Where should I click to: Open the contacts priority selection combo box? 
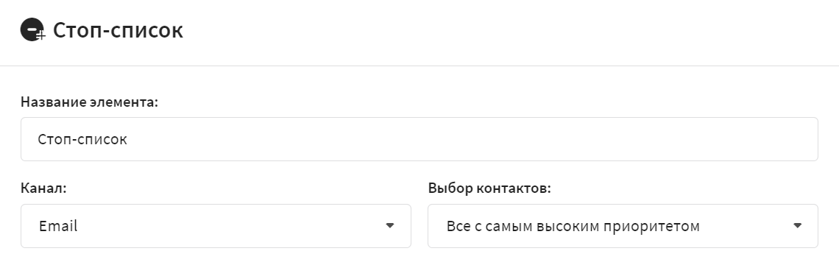[623, 226]
